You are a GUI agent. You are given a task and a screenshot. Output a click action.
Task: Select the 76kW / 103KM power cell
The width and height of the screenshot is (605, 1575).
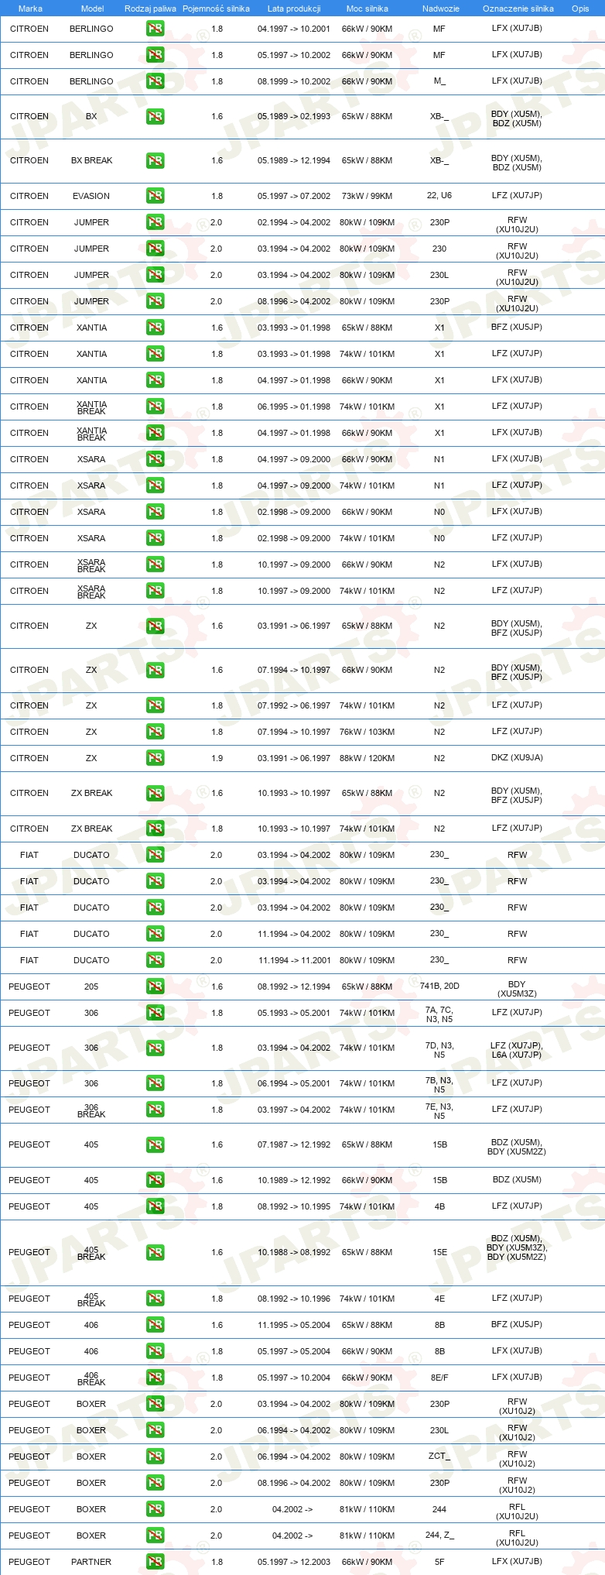pos(367,732)
